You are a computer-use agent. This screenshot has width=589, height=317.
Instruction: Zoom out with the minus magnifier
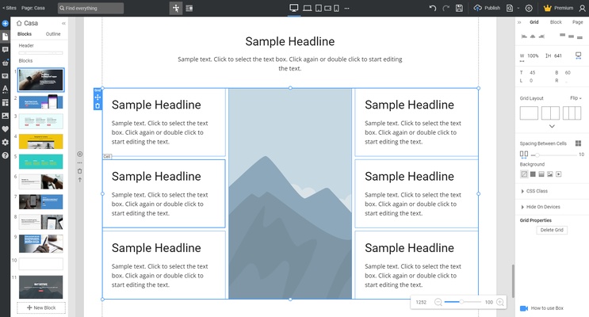438,302
